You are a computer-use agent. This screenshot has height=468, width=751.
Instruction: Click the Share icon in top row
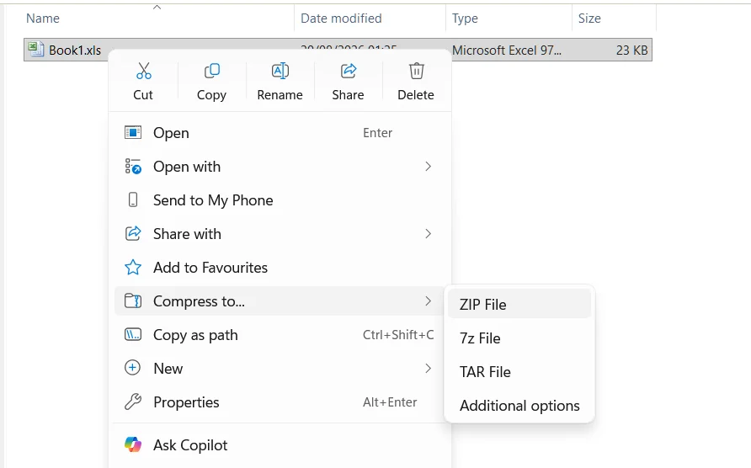349,71
